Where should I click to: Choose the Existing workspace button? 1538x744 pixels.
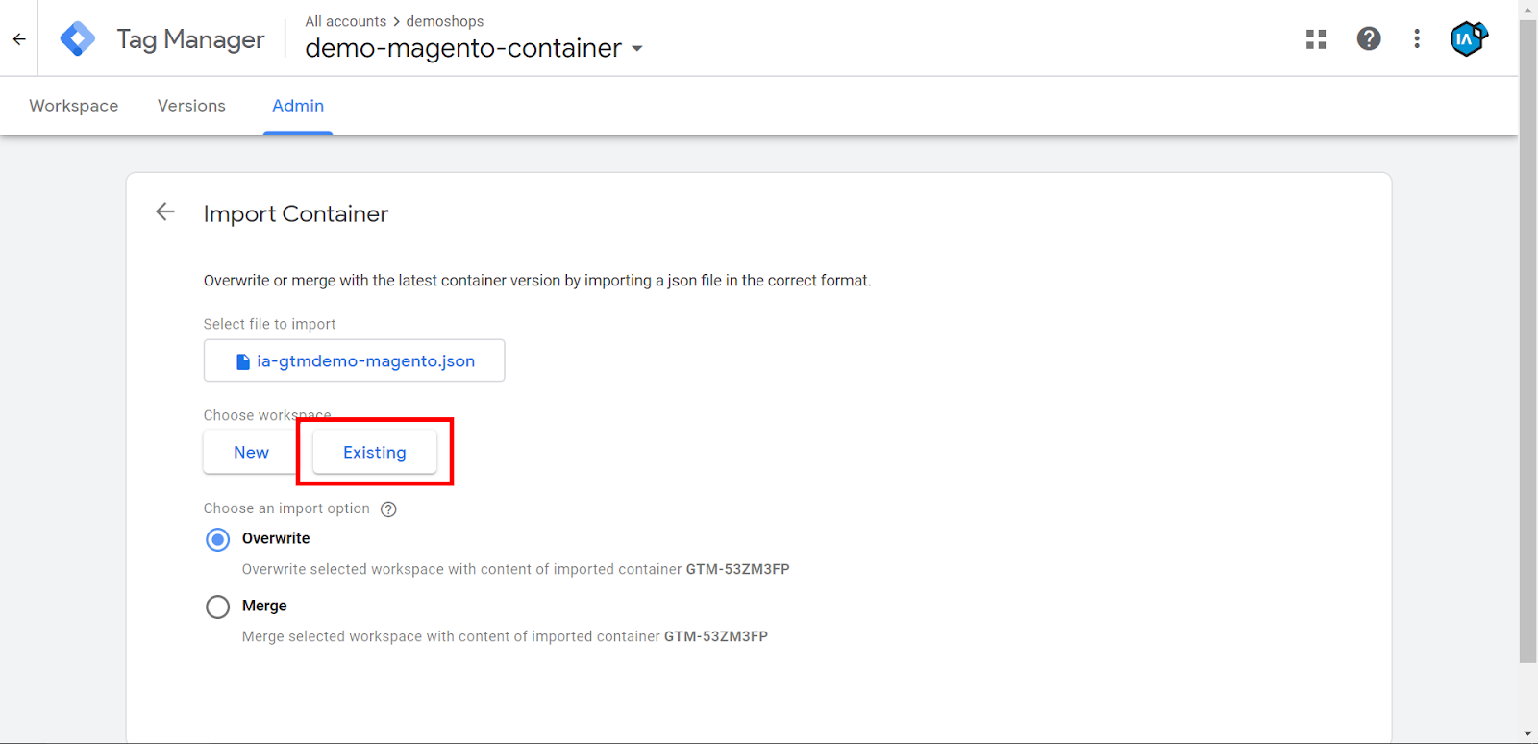click(375, 453)
